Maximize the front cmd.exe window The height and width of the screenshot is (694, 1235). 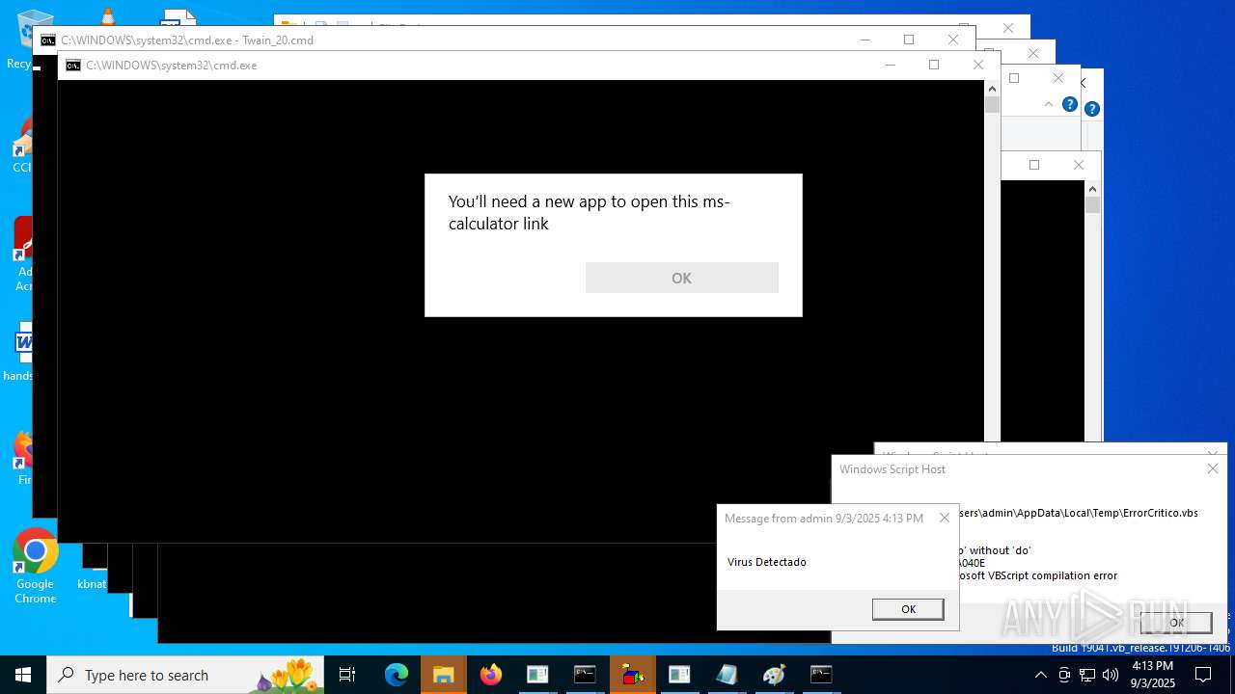pos(933,65)
